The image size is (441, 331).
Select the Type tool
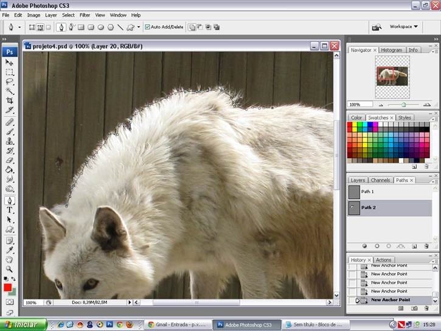(10, 210)
